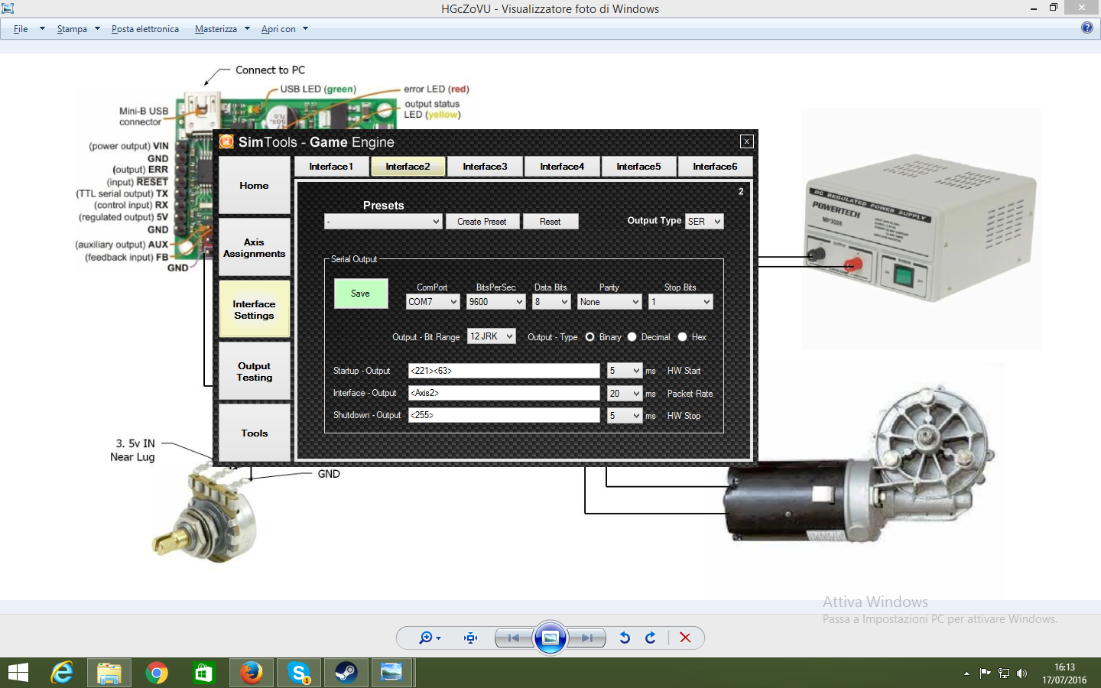This screenshot has height=688, width=1101.
Task: Rotate image clockwise
Action: tap(651, 638)
